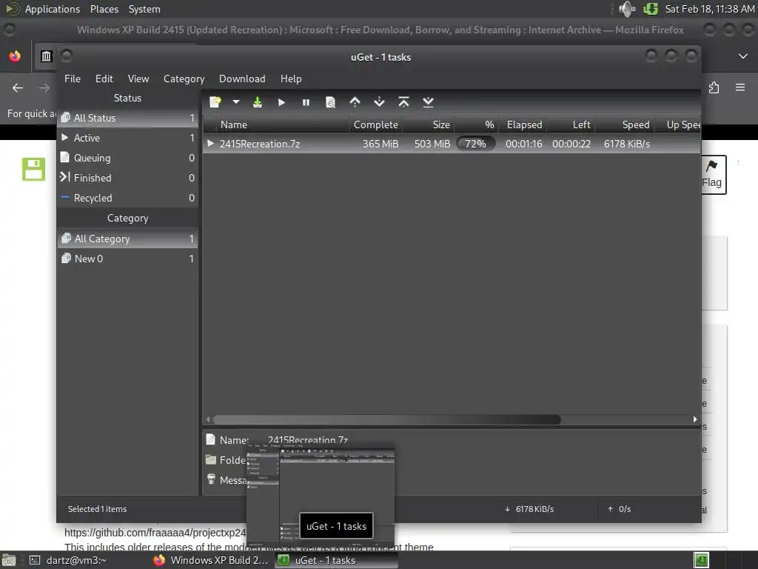Sort by the Speed column header
Screen dimensions: 758x569
(x=625, y=124)
